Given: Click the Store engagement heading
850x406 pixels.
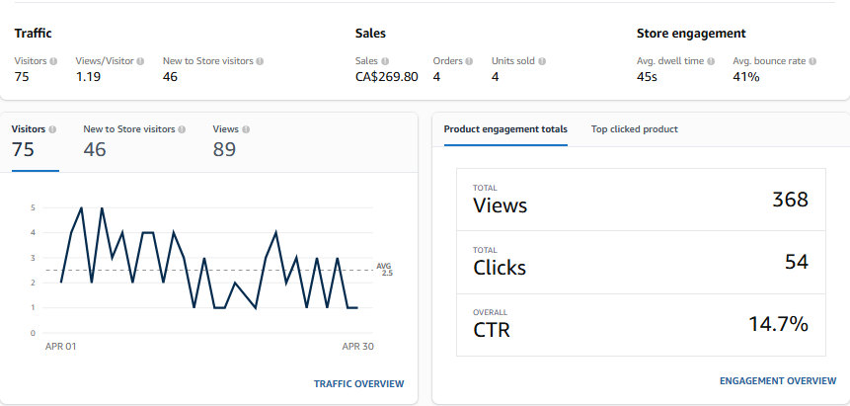Looking at the screenshot, I should point(691,34).
